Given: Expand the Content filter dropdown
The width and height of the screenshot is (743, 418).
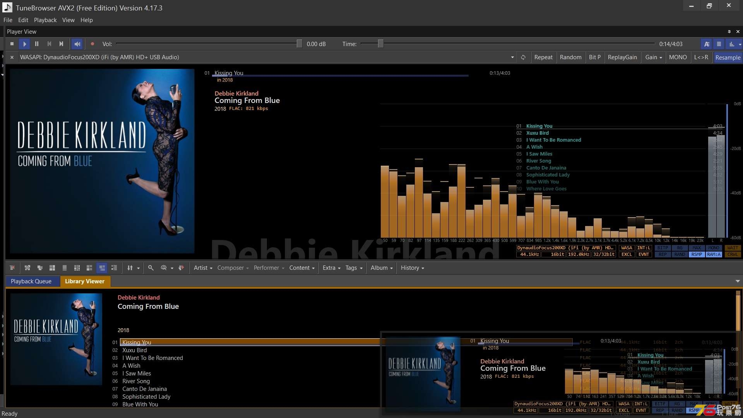Looking at the screenshot, I should [302, 268].
